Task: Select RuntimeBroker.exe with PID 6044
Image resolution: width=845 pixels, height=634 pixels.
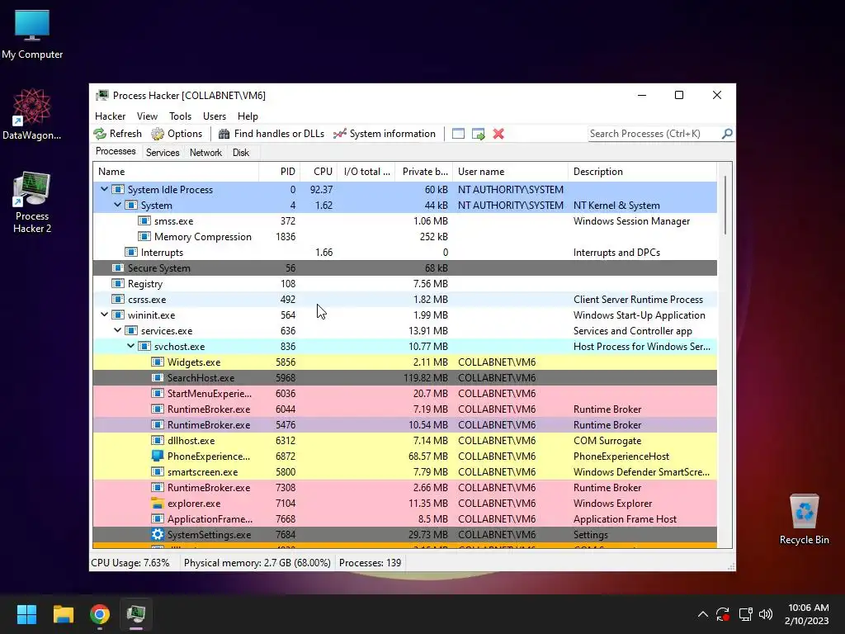Action: tap(404, 409)
